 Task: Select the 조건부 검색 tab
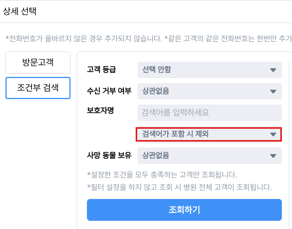pos(38,88)
